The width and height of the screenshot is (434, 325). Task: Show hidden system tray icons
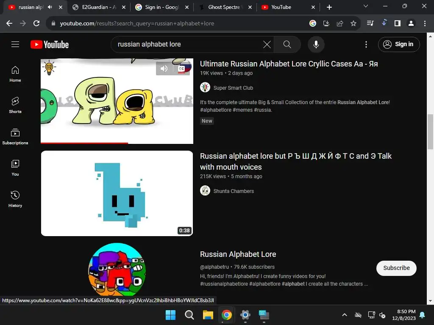(345, 315)
